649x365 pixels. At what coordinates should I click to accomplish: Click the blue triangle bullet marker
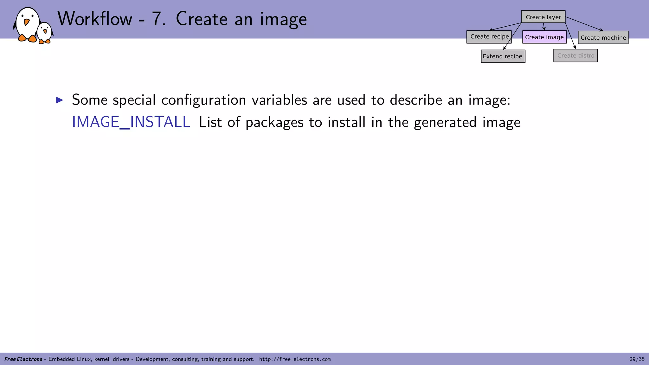[60, 100]
